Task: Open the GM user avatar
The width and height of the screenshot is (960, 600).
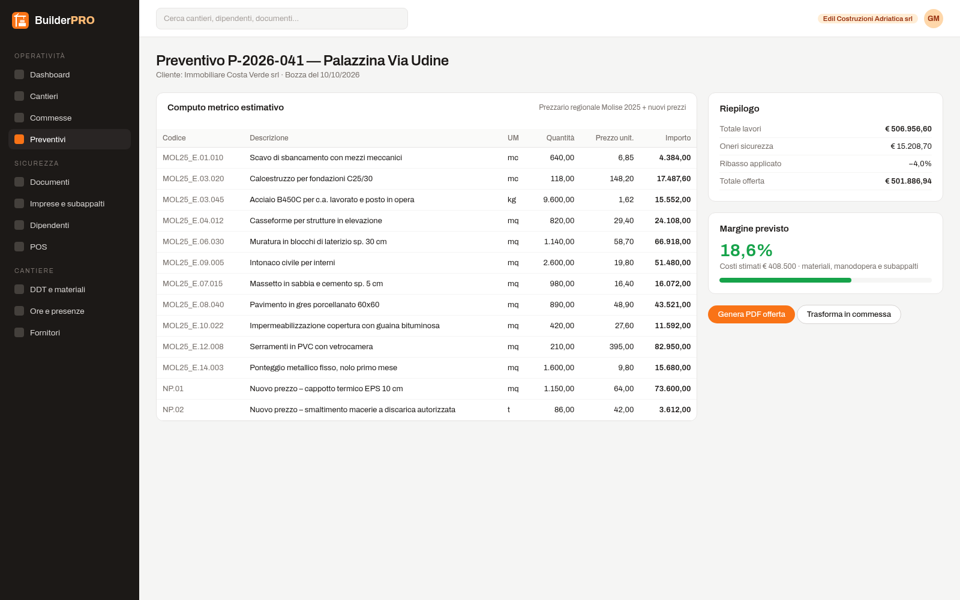Action: point(933,19)
